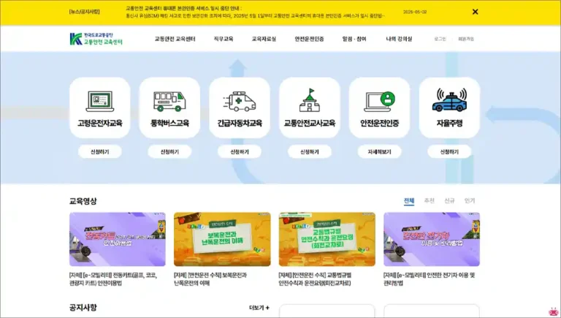Apply under 긴급자동차교육 with 신청하기
The height and width of the screenshot is (318, 561).
click(x=240, y=152)
